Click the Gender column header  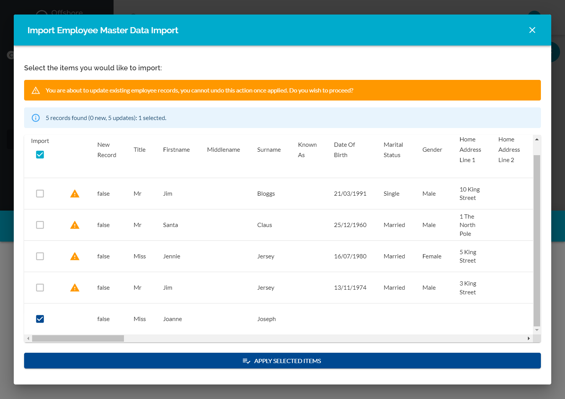[432, 150]
